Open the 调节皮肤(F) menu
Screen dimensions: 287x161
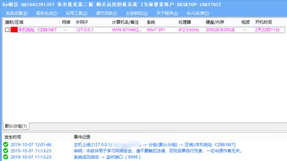(106, 13)
